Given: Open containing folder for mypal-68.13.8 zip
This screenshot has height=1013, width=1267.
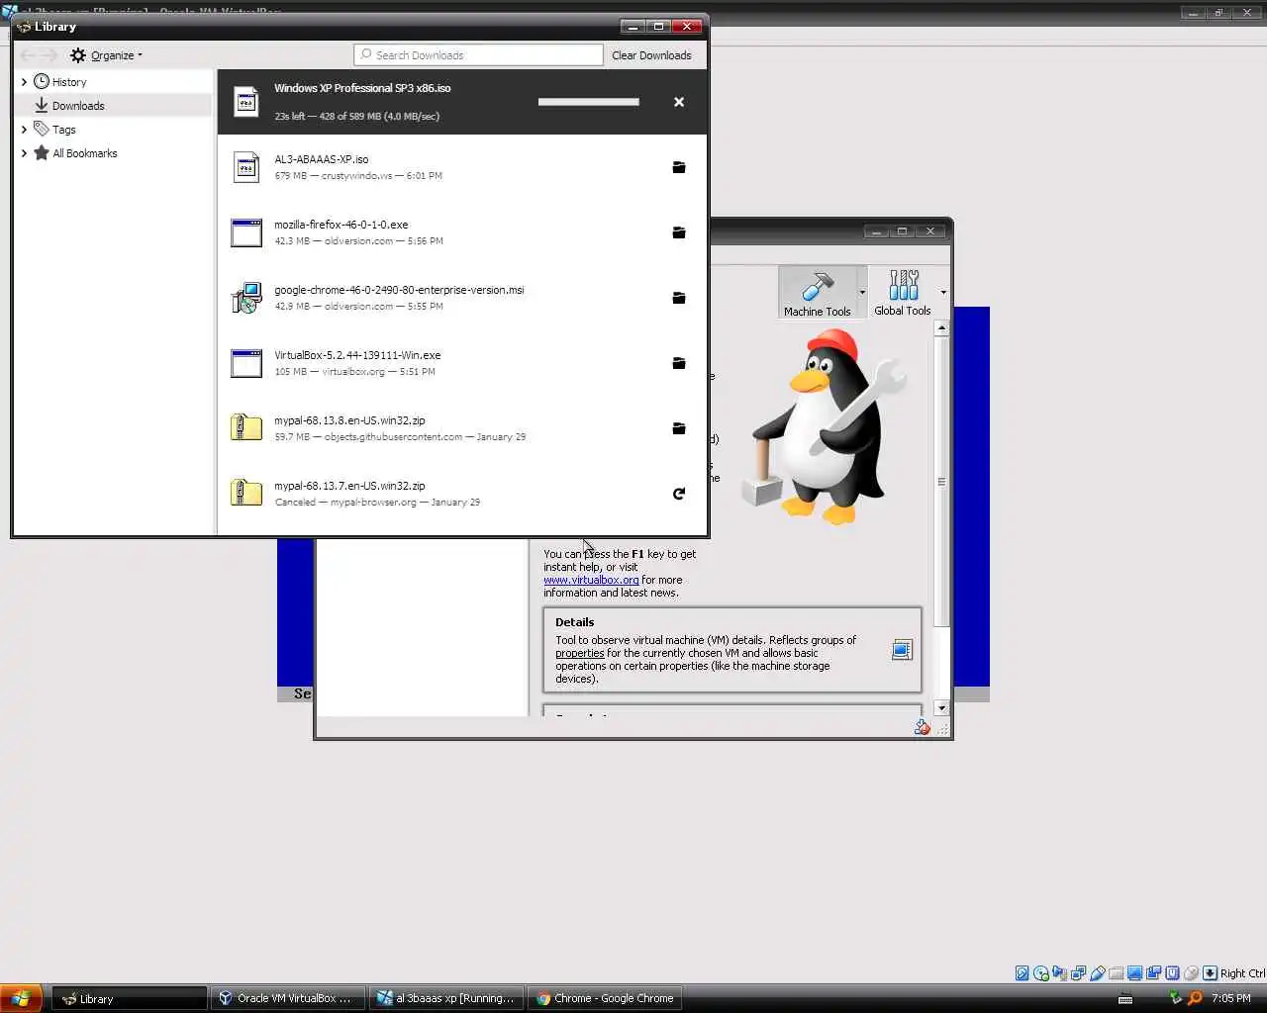Looking at the screenshot, I should pos(679,428).
